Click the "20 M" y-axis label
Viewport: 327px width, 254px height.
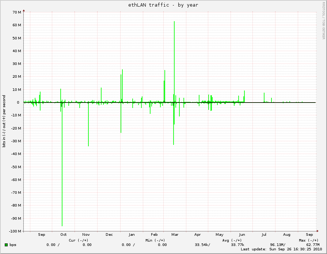coord(17,77)
